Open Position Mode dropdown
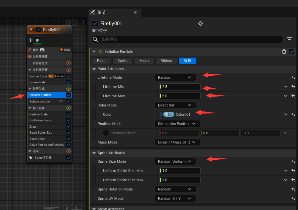Viewport: 298px width, 210px height. coord(177,124)
